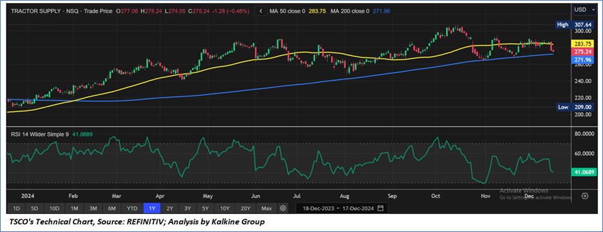Open the chart settings gear at bottom right
Screen dimensions: 603x232
[585, 196]
